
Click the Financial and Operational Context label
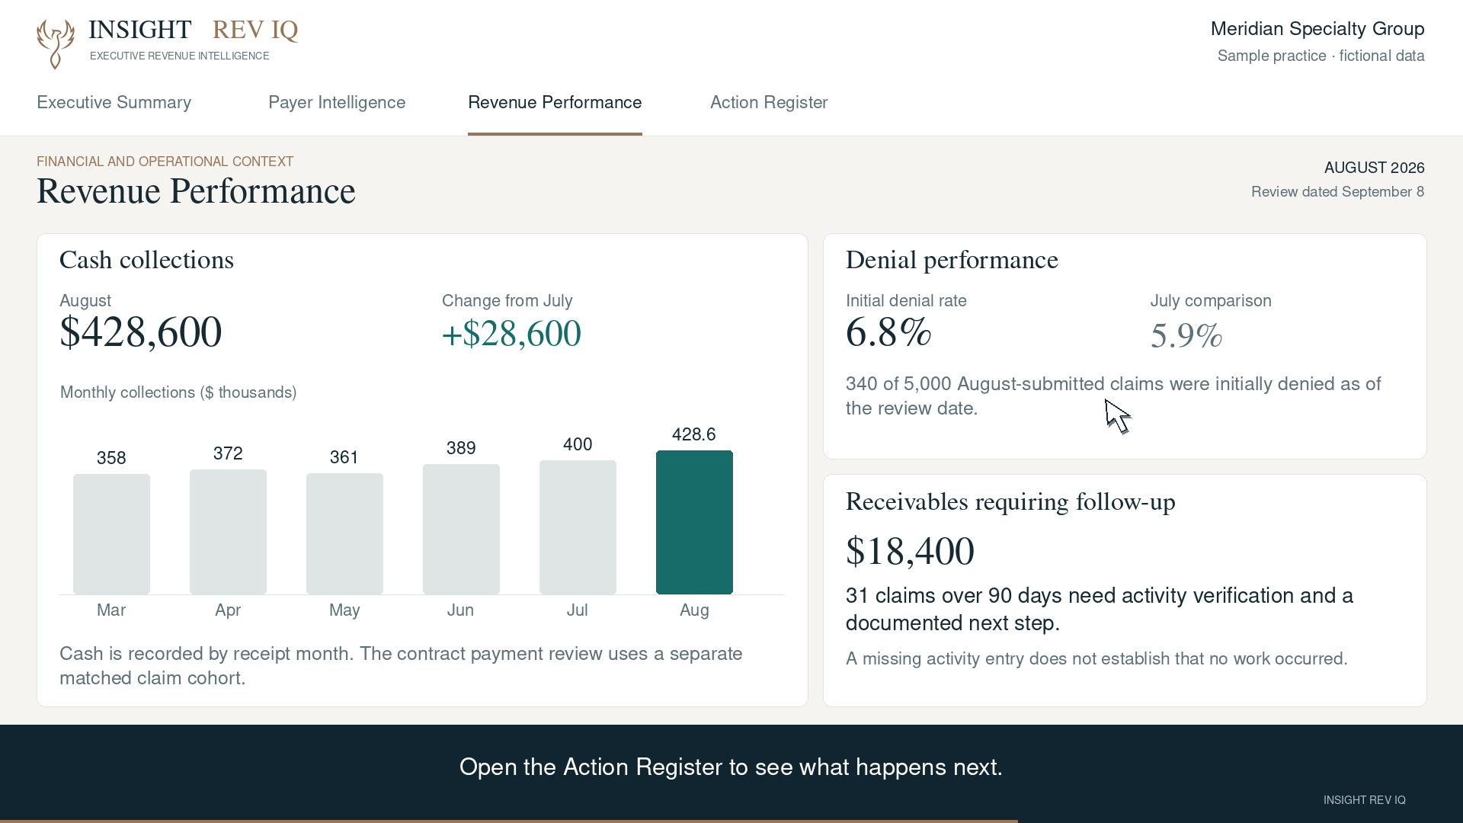[165, 162]
